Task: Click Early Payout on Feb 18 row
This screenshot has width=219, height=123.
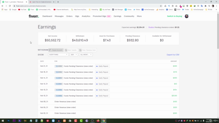Action: click(x=102, y=72)
